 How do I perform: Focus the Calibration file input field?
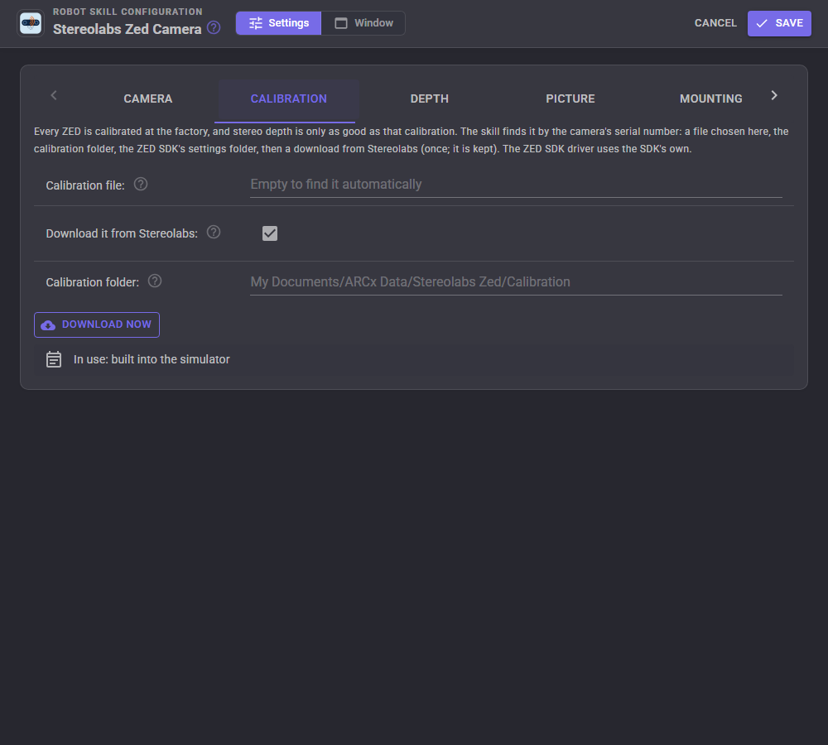click(x=516, y=185)
